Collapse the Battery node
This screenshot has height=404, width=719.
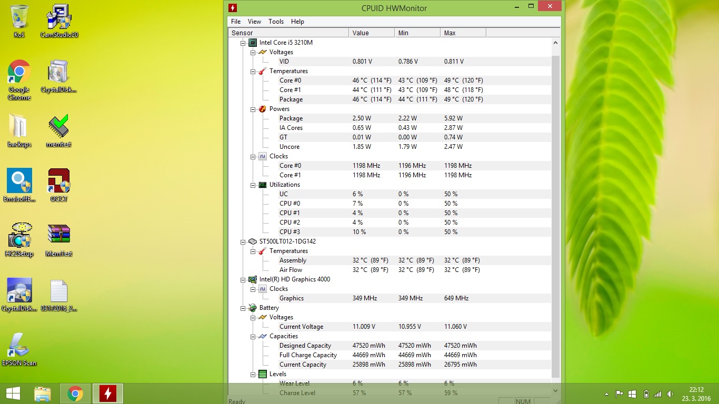[x=243, y=308]
